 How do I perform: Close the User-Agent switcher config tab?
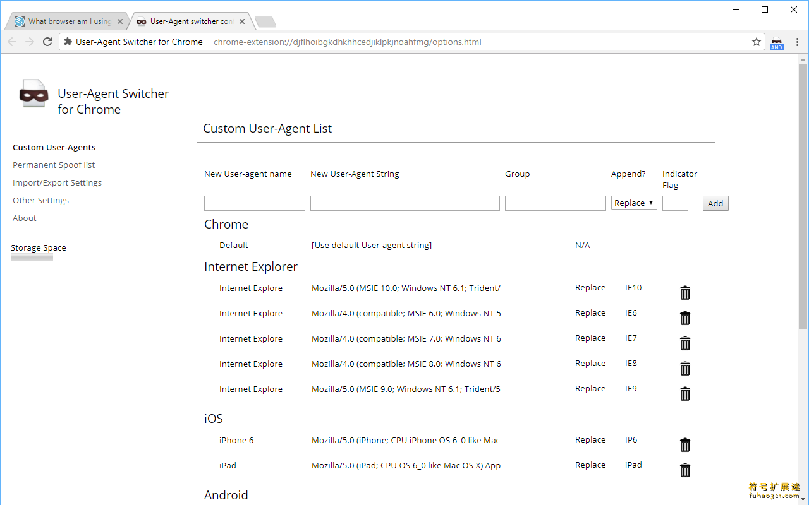click(242, 21)
